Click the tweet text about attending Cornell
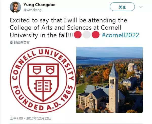The width and height of the screenshot is (152, 124). (x=68, y=27)
